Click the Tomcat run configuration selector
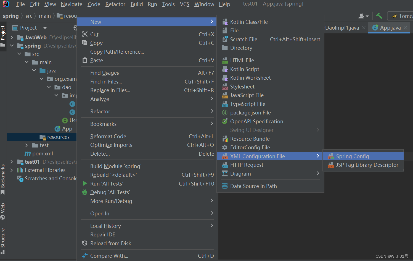The height and width of the screenshot is (261, 413). 400,16
